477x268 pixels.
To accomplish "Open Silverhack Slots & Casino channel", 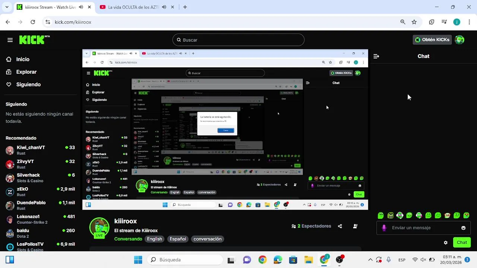I will [40, 178].
